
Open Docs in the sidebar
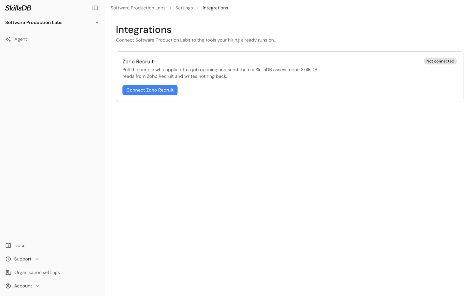click(x=52, y=246)
